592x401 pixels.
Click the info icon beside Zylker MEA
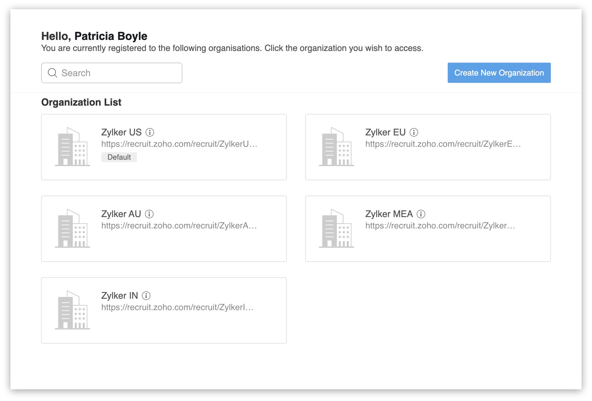[x=421, y=214]
